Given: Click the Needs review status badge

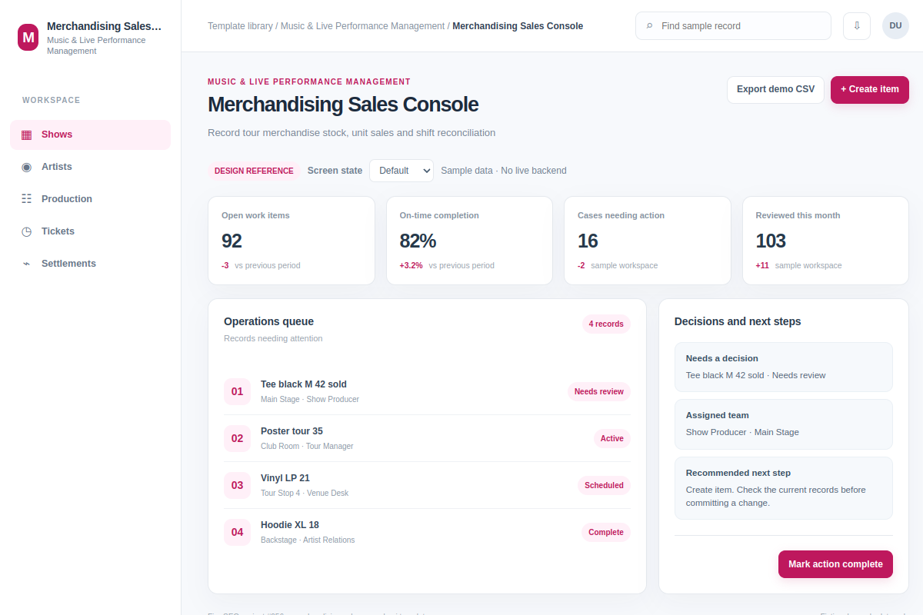Looking at the screenshot, I should click(x=599, y=391).
